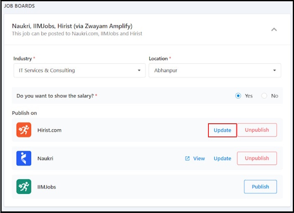Click the Naukri, IIMJobs, Hirist panel title
Image resolution: width=294 pixels, height=213 pixels.
[72, 26]
